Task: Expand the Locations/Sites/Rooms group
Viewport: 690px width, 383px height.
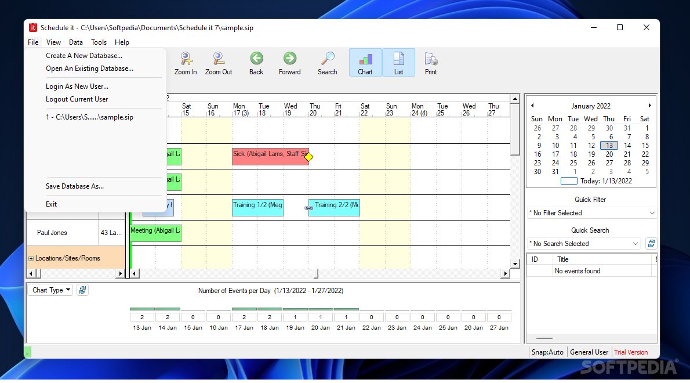Action: 31,258
